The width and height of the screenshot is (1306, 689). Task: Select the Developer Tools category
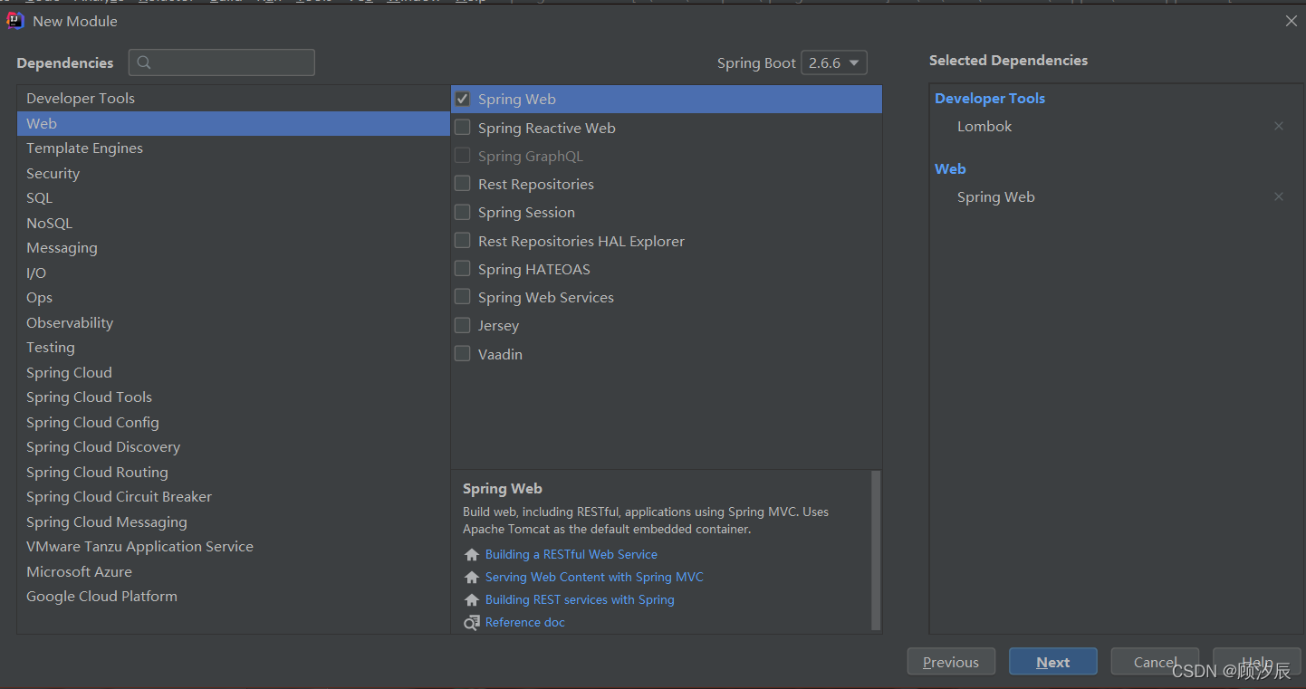233,98
